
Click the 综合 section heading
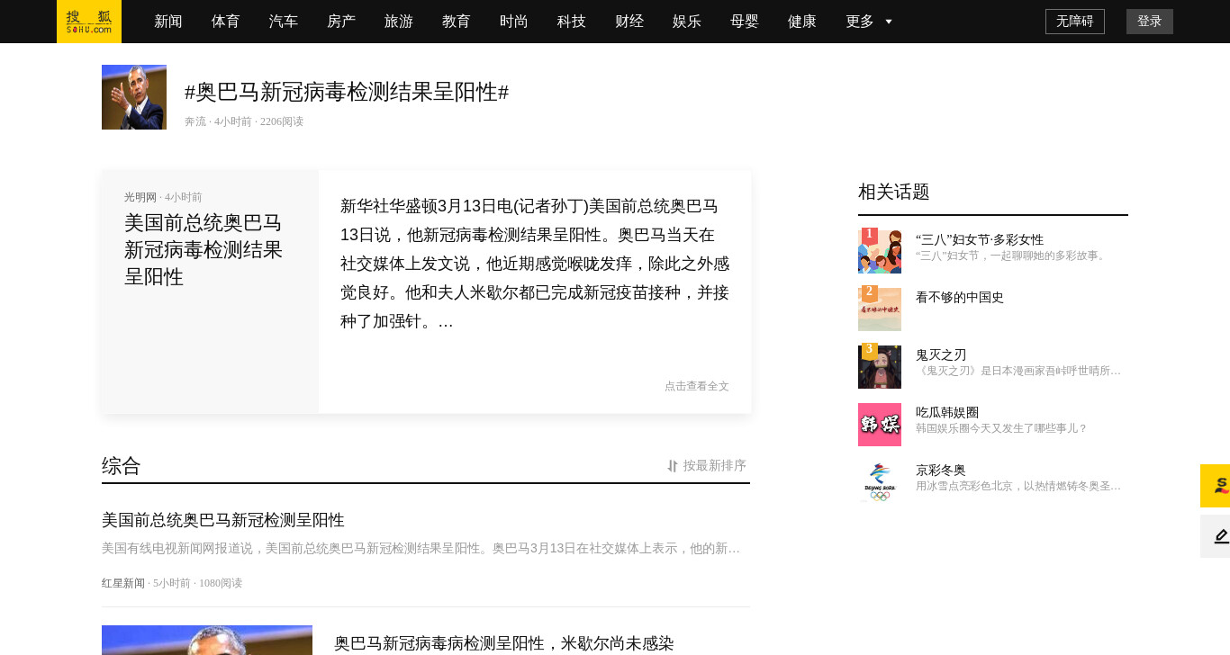pyautogui.click(x=122, y=465)
